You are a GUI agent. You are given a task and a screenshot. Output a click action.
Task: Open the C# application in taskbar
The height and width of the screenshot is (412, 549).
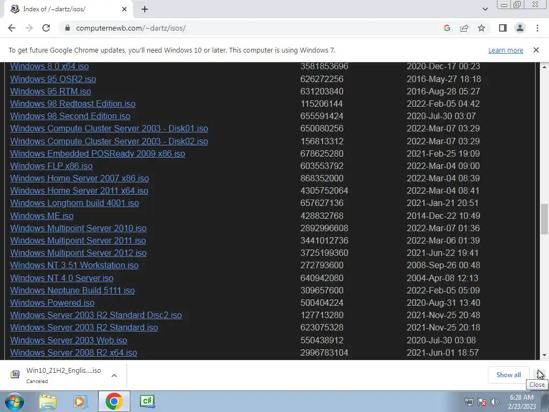coord(147,401)
